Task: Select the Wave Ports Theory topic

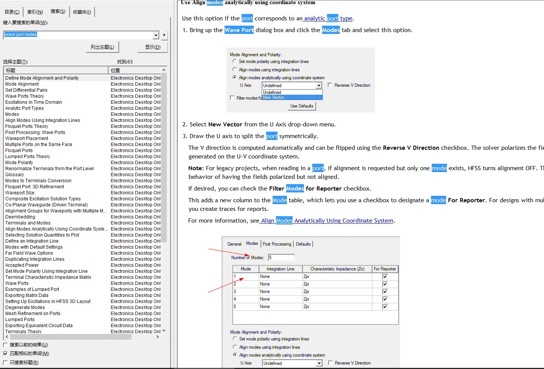Action: (x=25, y=96)
